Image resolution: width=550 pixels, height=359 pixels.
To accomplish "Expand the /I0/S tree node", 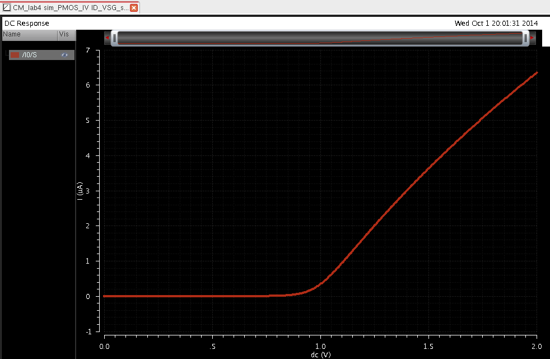I will 6,54.
